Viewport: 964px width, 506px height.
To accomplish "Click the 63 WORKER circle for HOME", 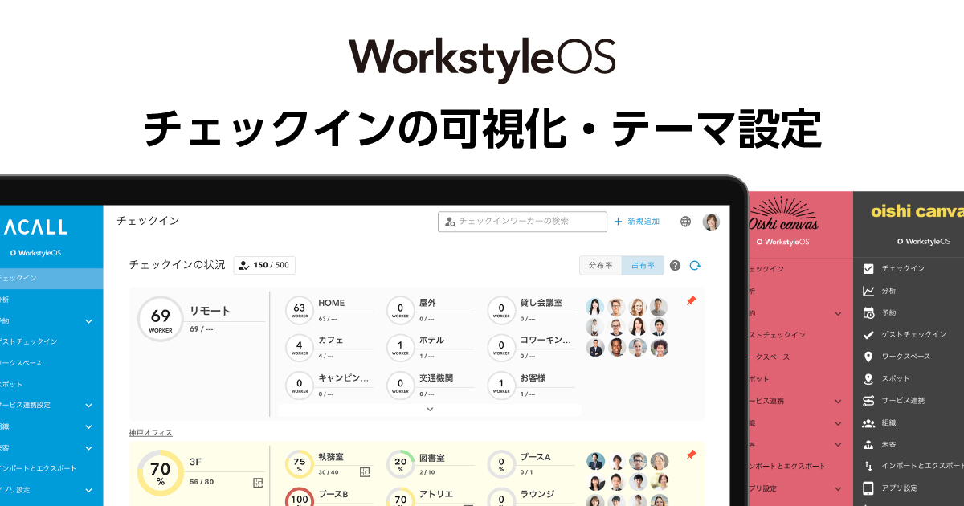I will [x=300, y=310].
